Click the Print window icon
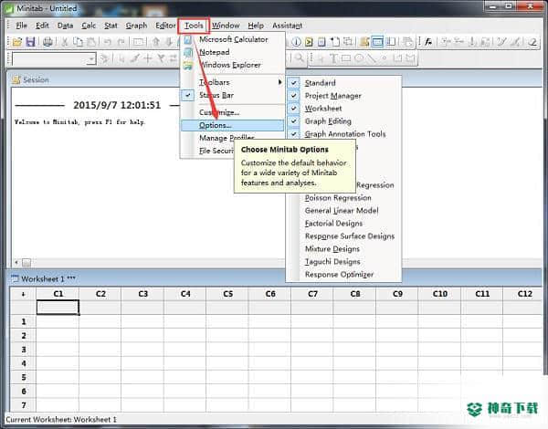548x429 pixels. pos(47,42)
